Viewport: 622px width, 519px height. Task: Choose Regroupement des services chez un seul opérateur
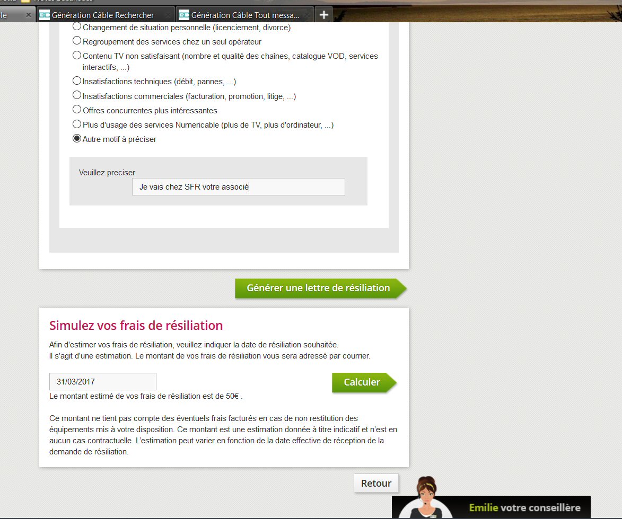click(77, 40)
